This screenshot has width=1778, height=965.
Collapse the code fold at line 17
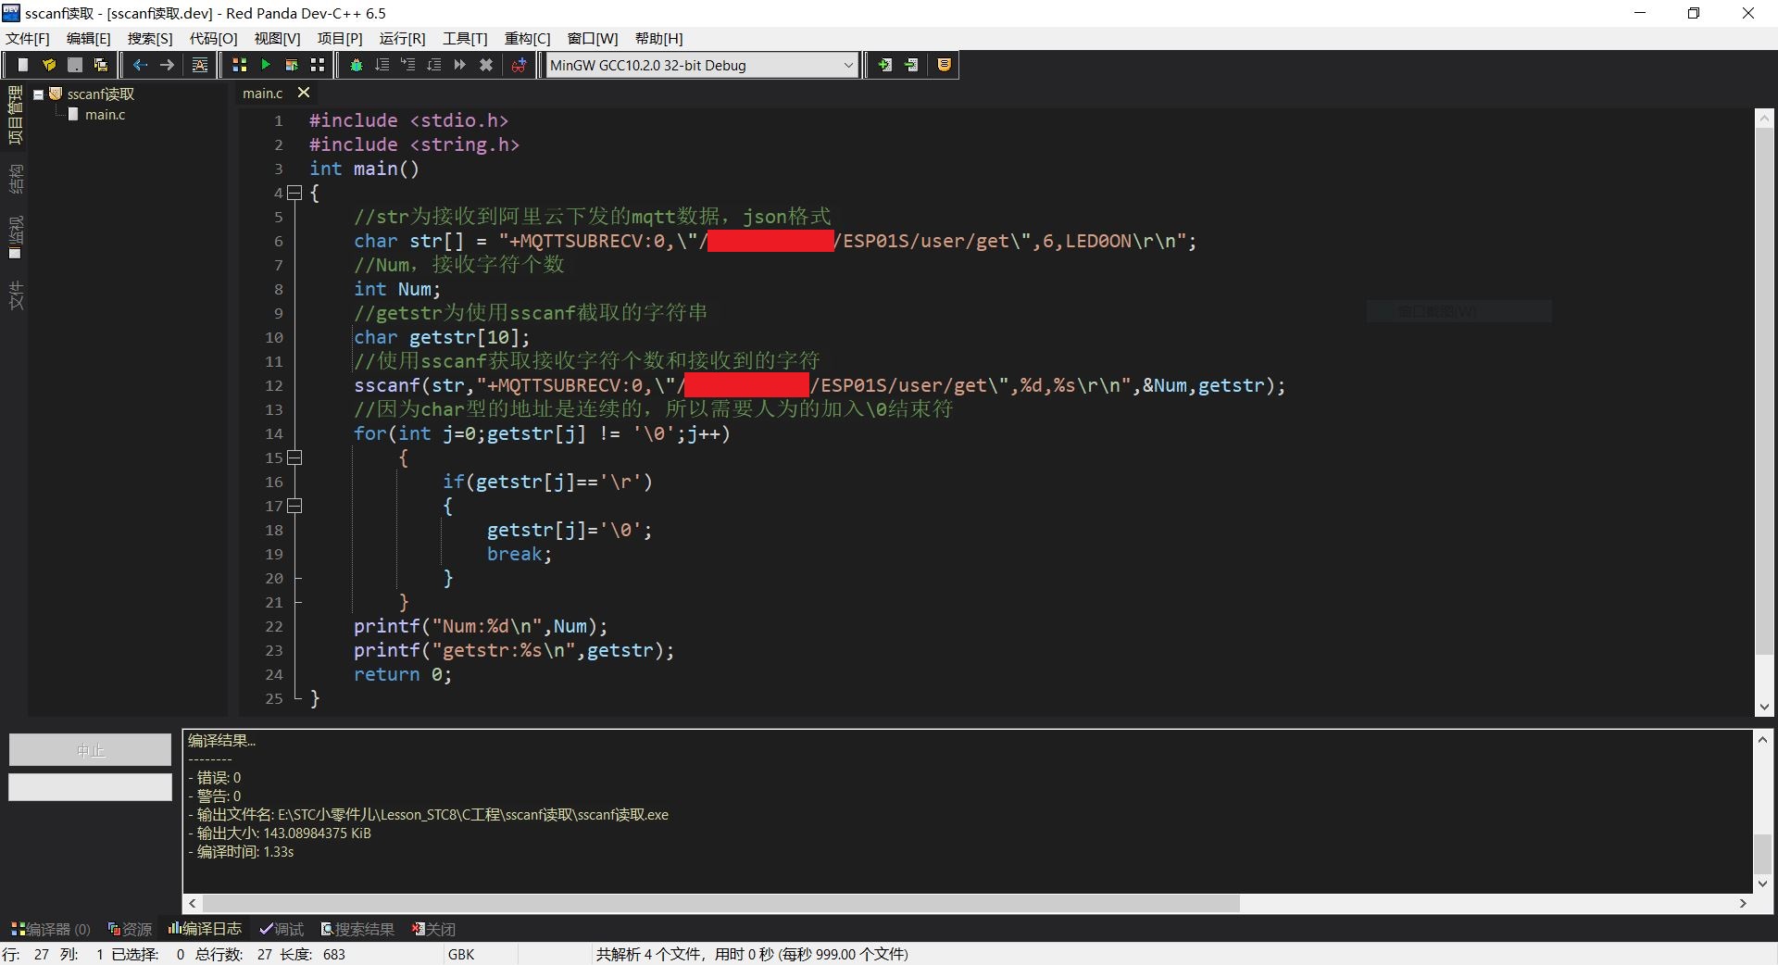click(294, 506)
